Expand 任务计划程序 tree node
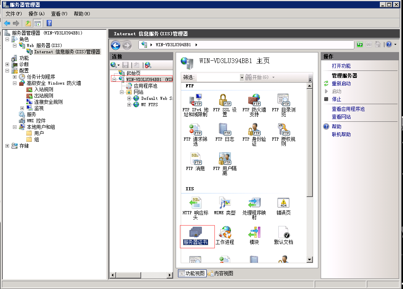Screen dimensions: 403x289 [x=15, y=77]
